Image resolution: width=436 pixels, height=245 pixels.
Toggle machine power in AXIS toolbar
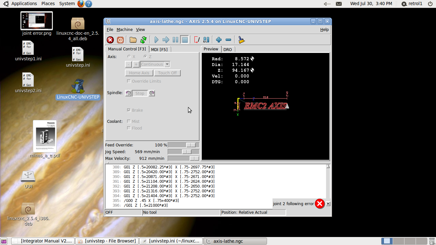120,40
